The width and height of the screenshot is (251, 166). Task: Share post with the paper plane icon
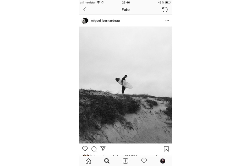point(103,149)
